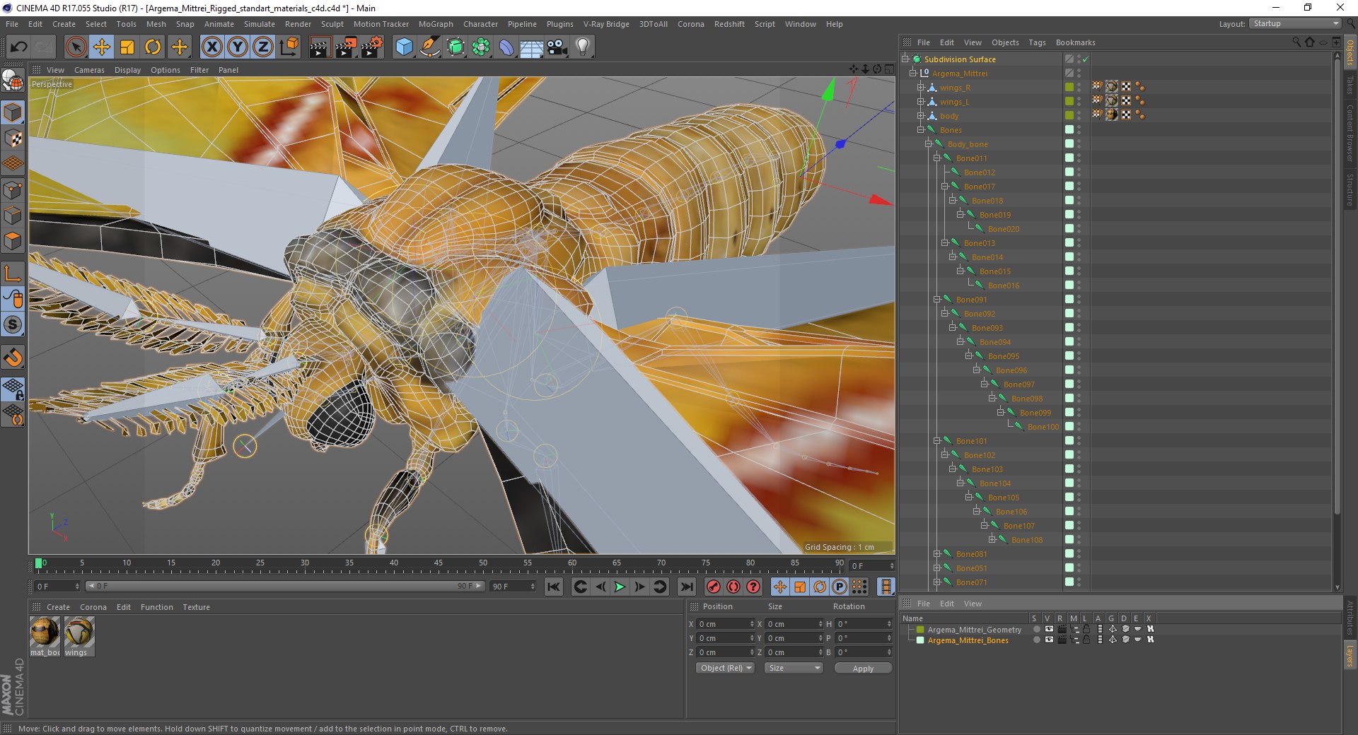Add a Cube primitive object
This screenshot has width=1358, height=735.
coord(404,47)
